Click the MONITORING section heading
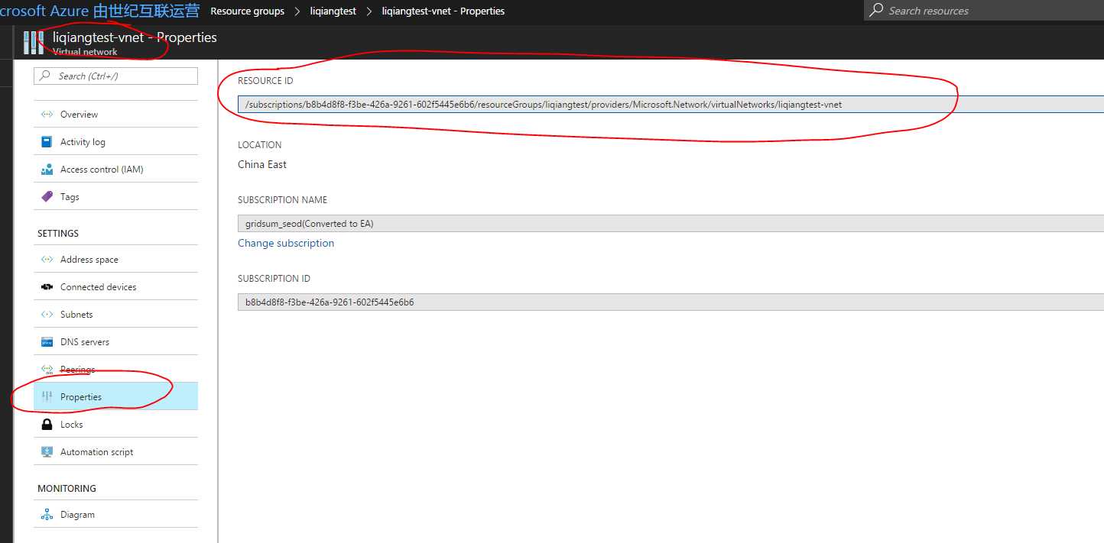Image resolution: width=1104 pixels, height=543 pixels. tap(67, 489)
